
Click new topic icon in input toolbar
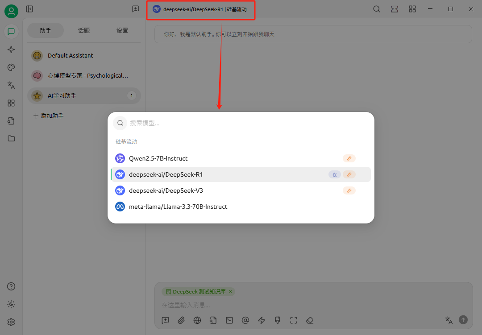pyautogui.click(x=166, y=320)
